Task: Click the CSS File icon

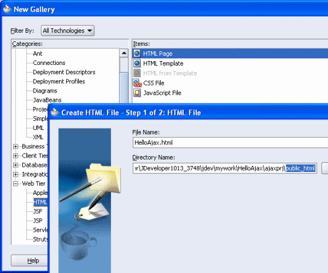Action: (x=137, y=83)
